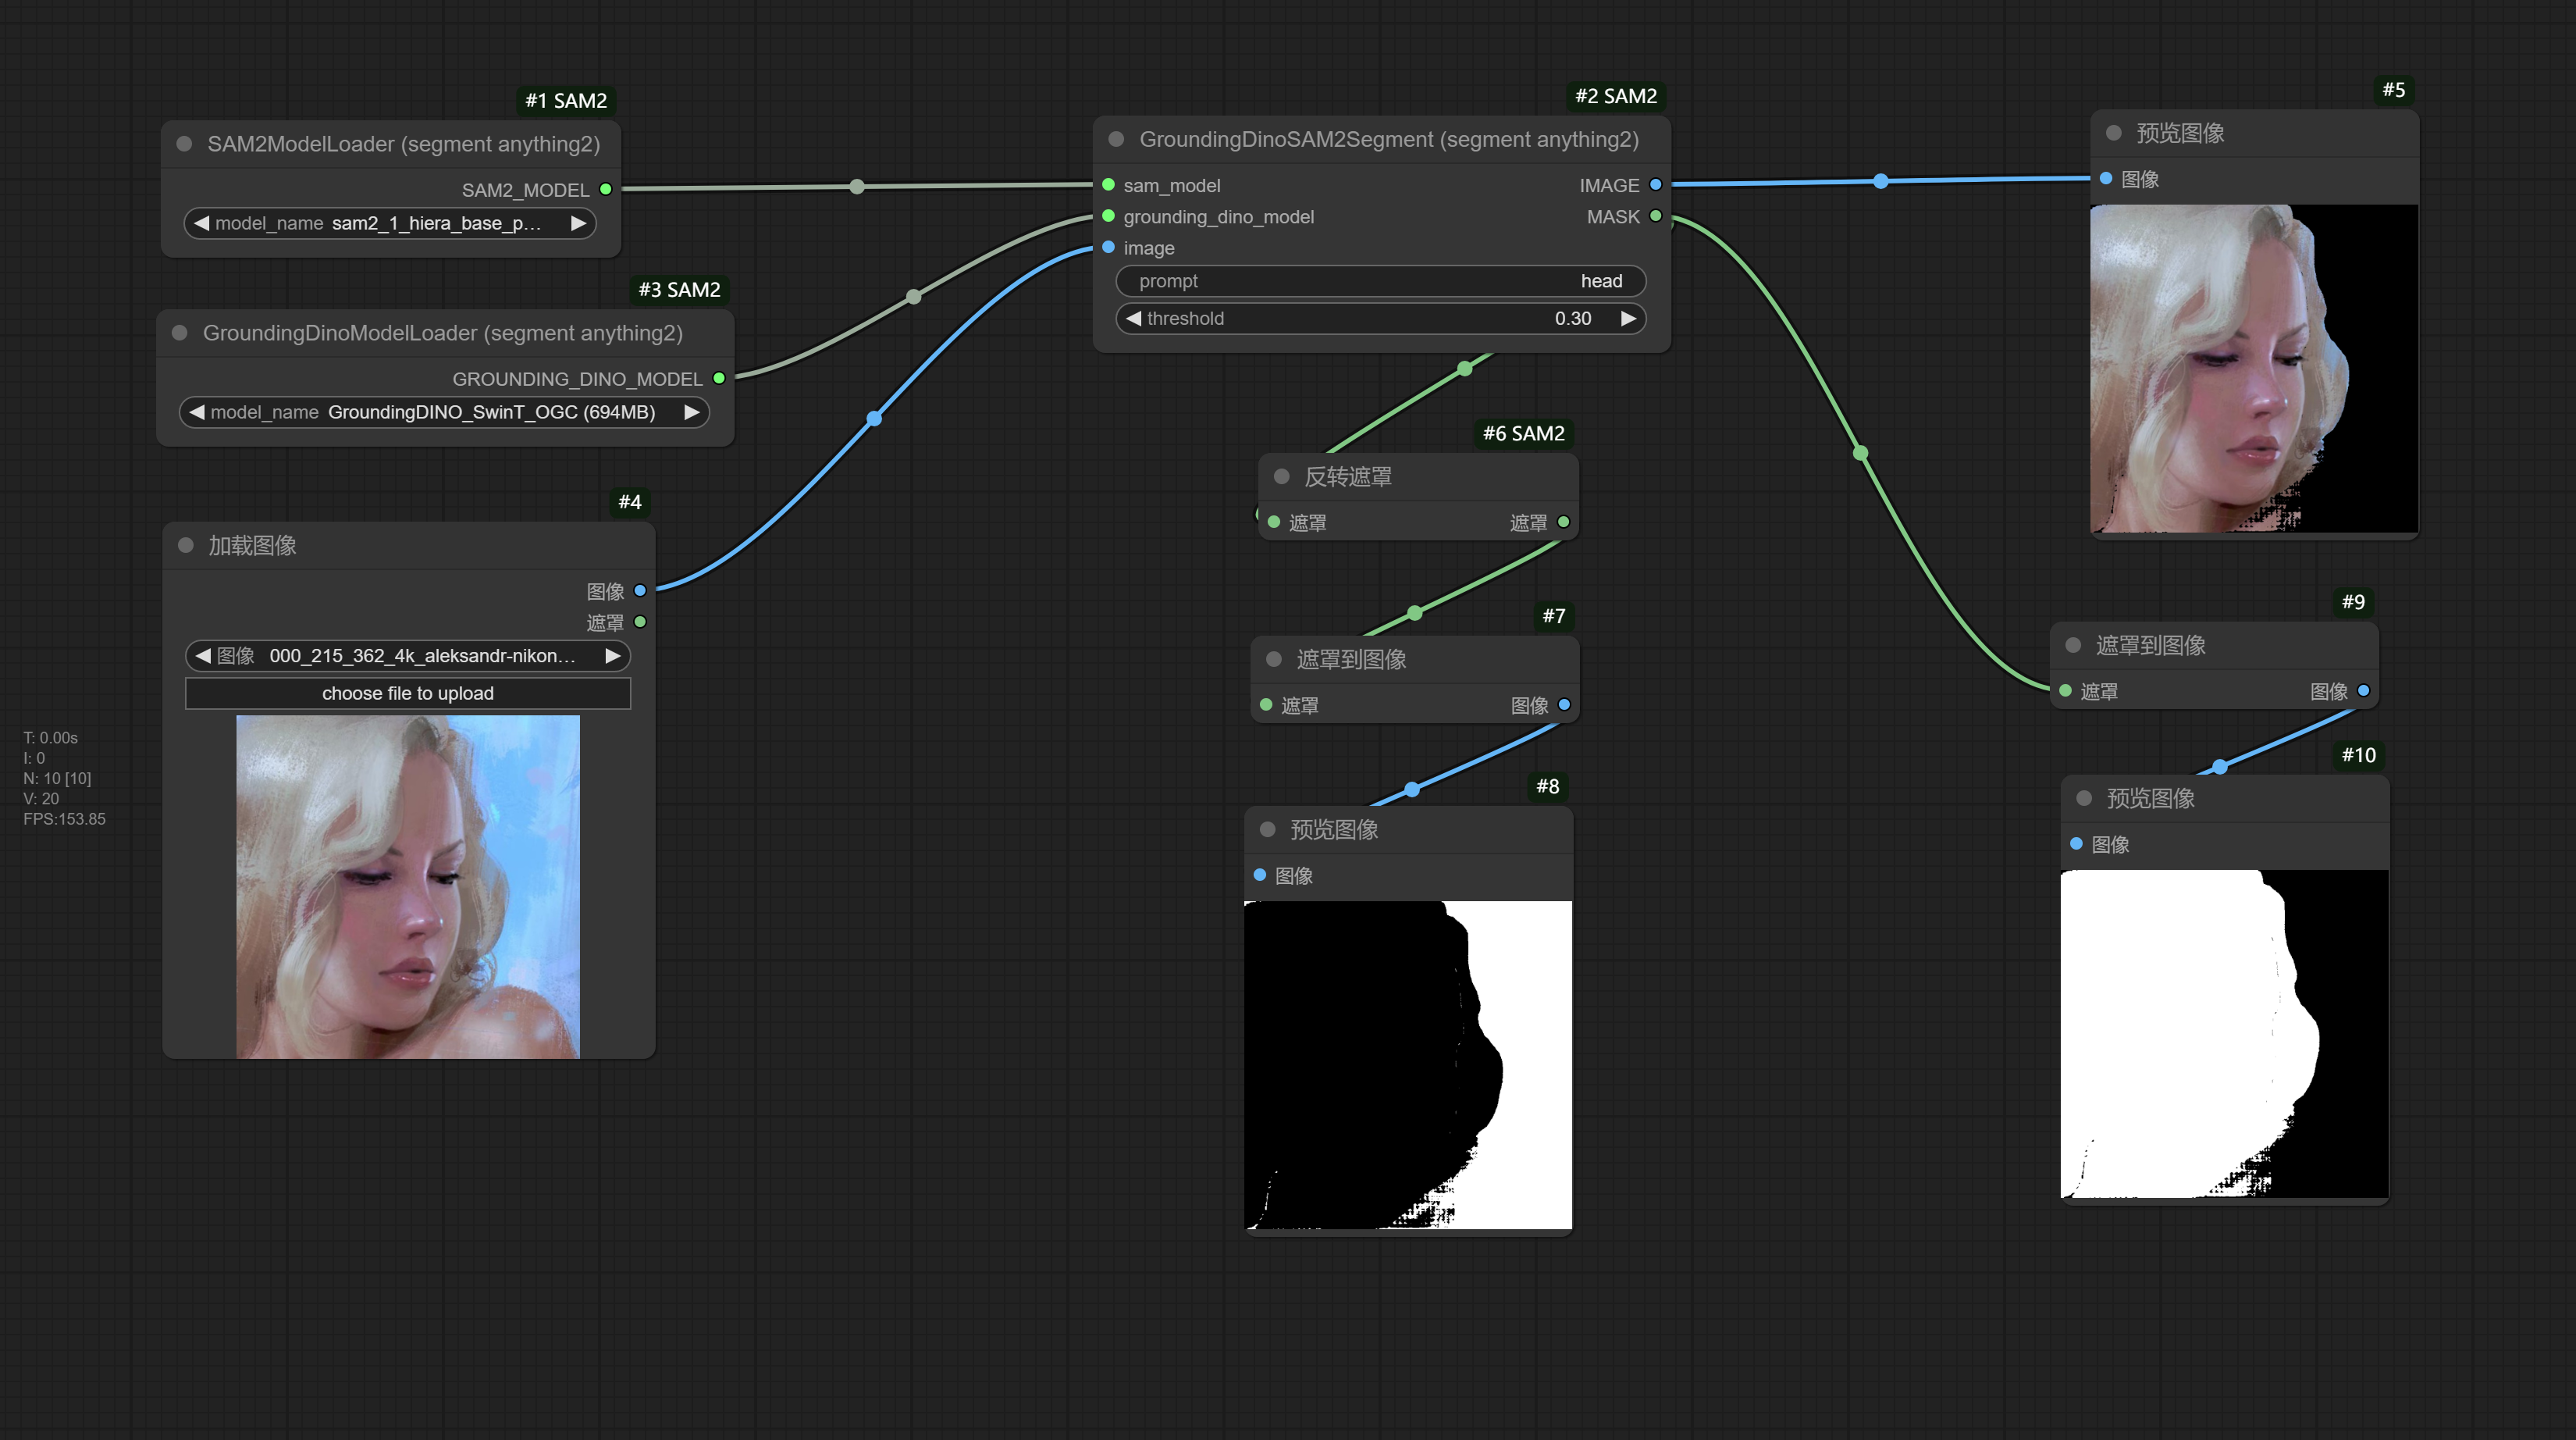This screenshot has height=1440, width=2576.
Task: Click the GROUNDING_DINO_MODEL output socket
Action: coord(719,378)
